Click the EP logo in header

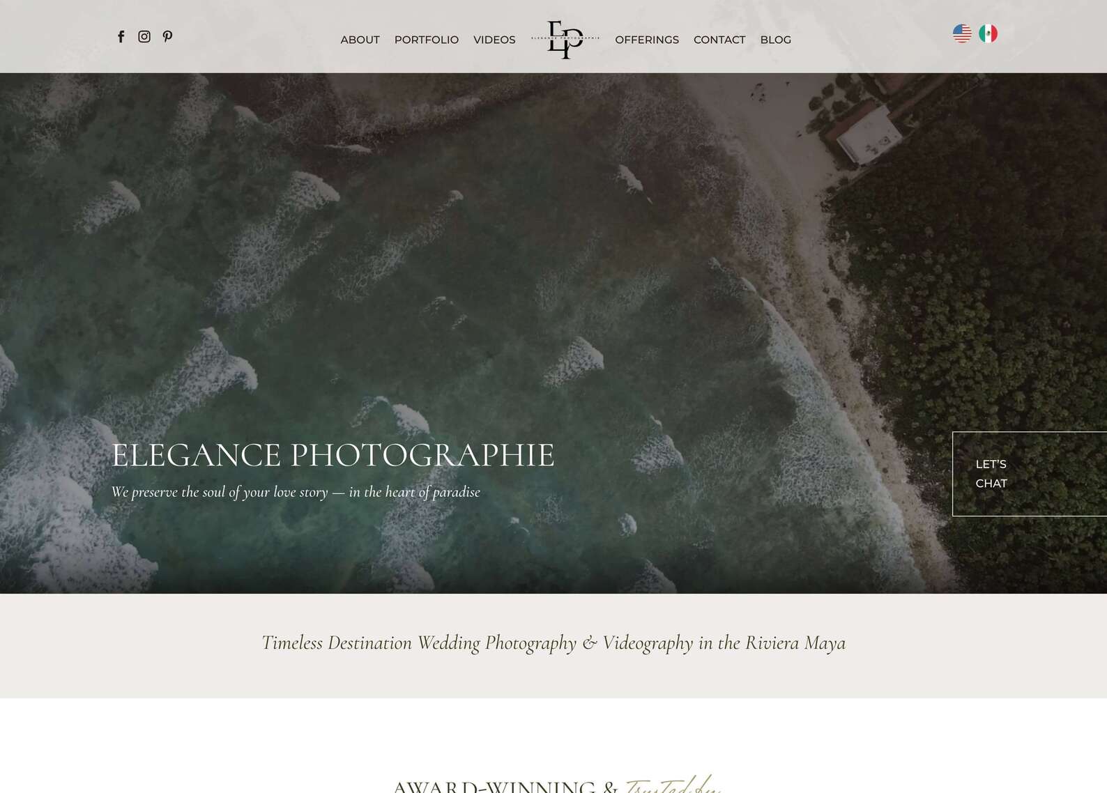pyautogui.click(x=565, y=40)
